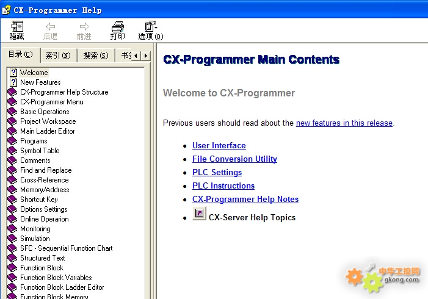428x299 pixels.
Task: Select the Cross-Reference topic label
Action: click(x=44, y=180)
